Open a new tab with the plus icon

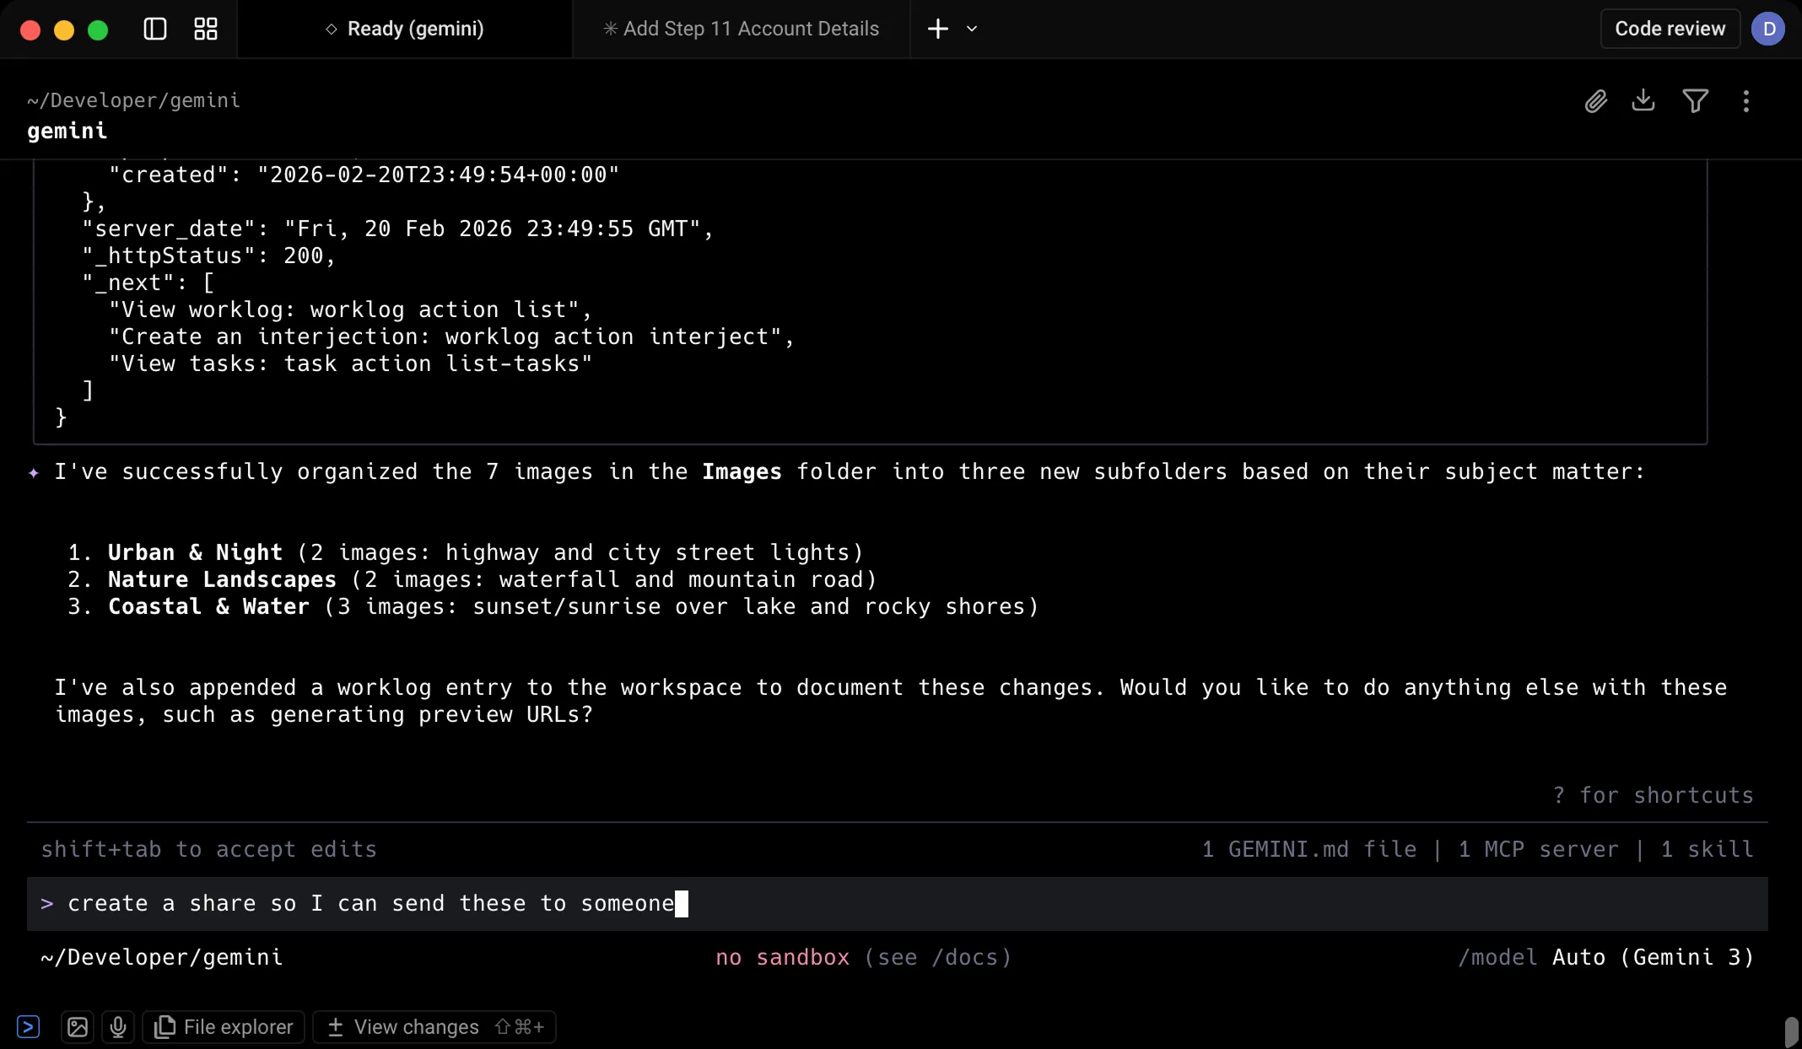[937, 28]
